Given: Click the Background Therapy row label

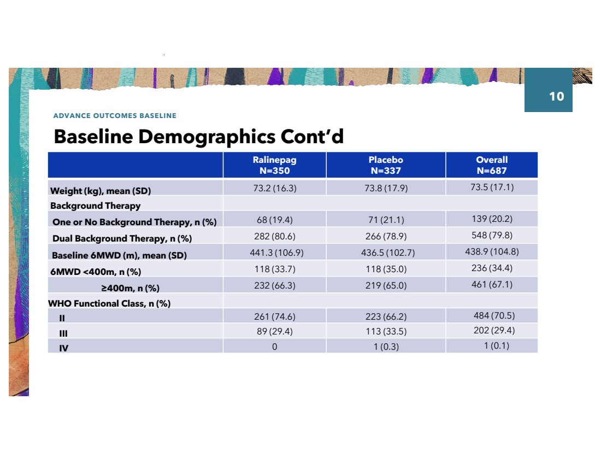Looking at the screenshot, I should [95, 206].
